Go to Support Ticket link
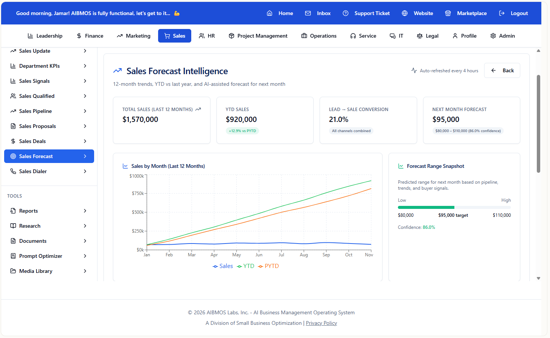Image resolution: width=550 pixels, height=338 pixels. point(366,13)
